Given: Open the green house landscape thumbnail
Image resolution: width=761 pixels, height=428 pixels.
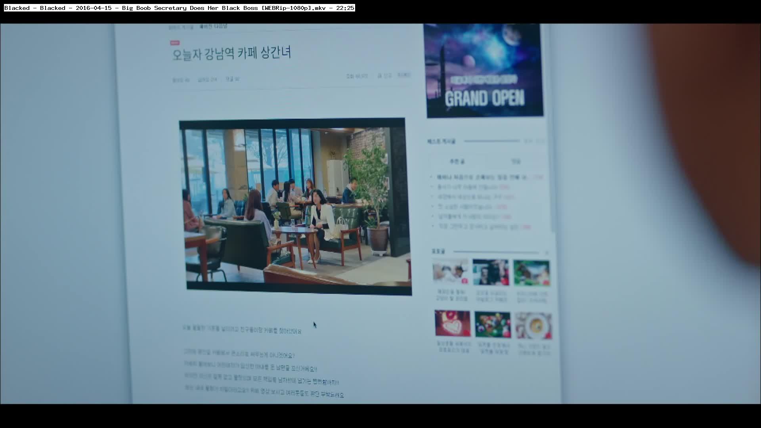Looking at the screenshot, I should tap(532, 273).
